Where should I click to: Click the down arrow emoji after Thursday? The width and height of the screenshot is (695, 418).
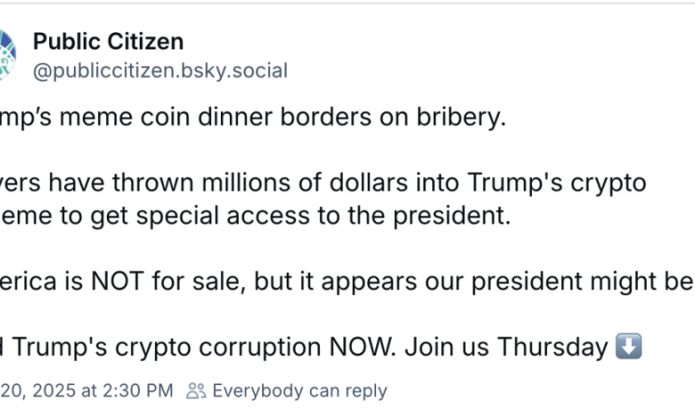(628, 346)
